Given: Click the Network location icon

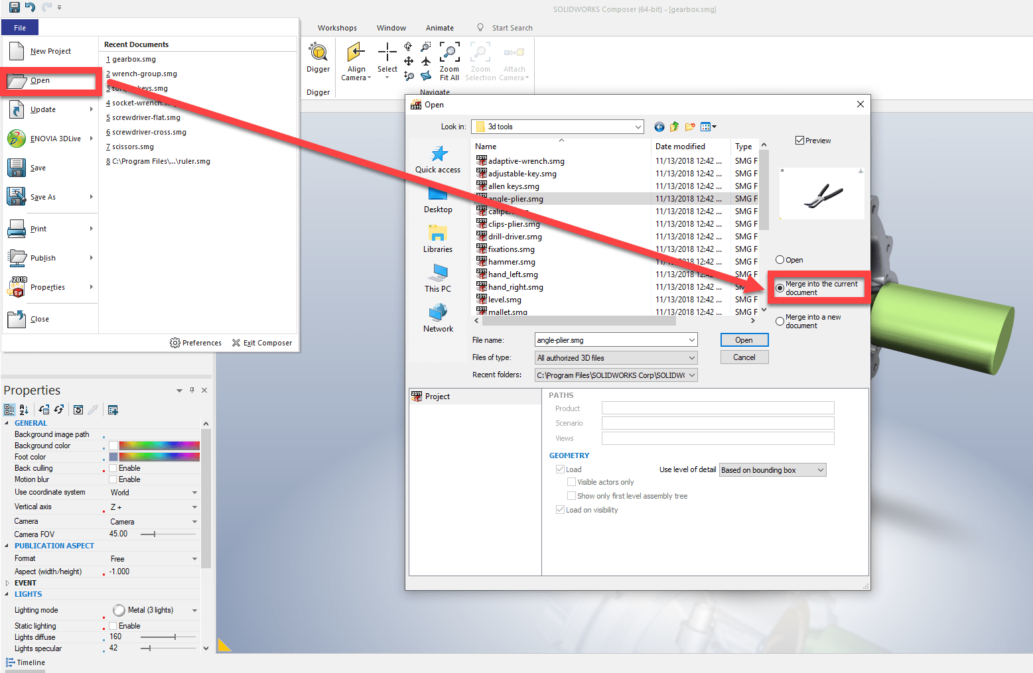Looking at the screenshot, I should tap(438, 313).
